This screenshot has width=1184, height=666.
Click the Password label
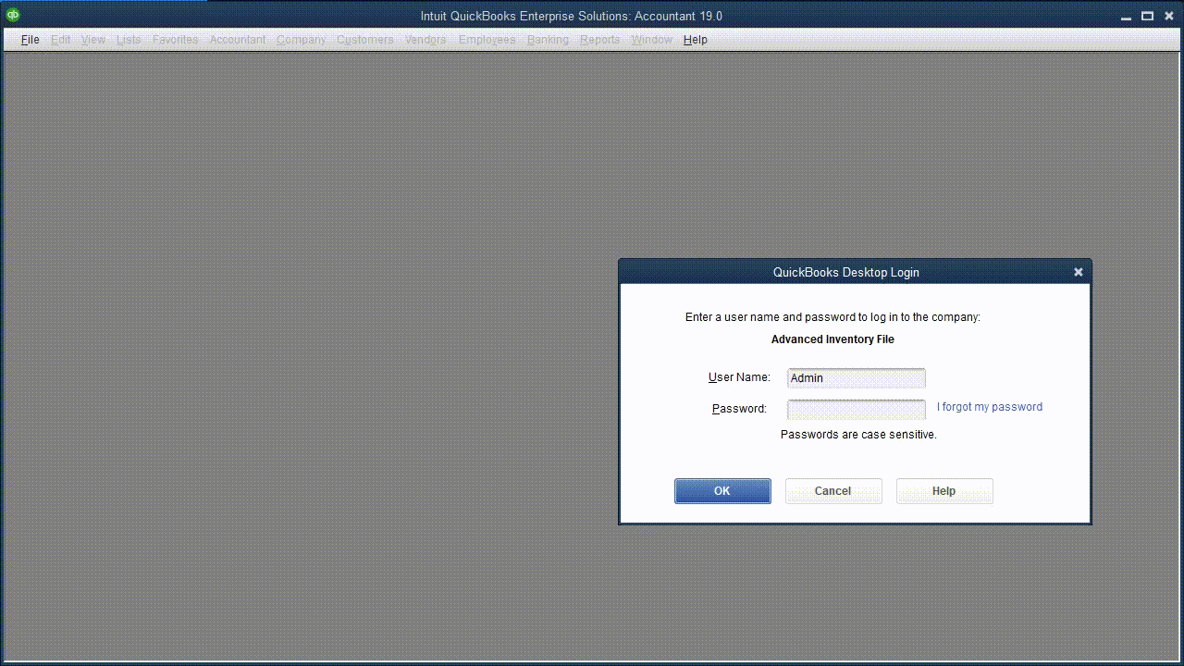click(x=739, y=409)
